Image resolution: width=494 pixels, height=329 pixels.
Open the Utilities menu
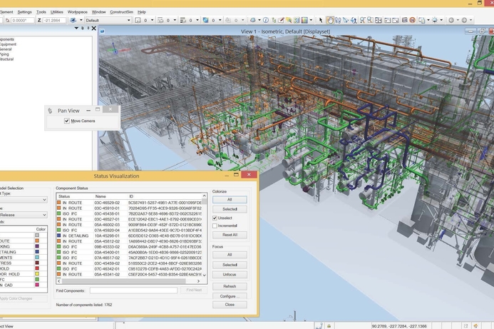click(x=57, y=12)
